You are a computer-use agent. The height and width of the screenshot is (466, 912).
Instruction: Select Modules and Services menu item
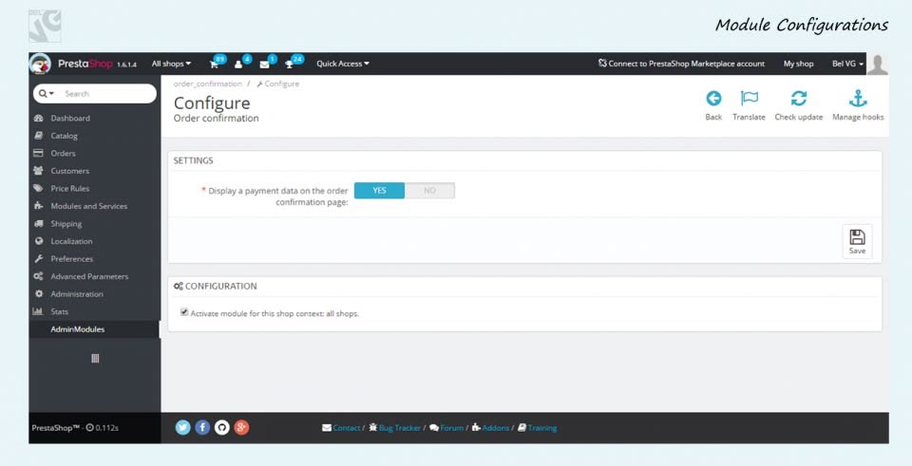click(88, 206)
